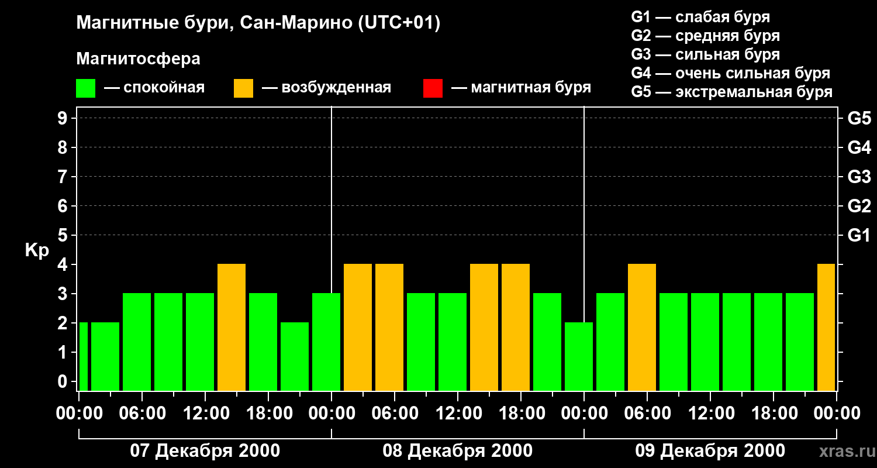This screenshot has width=877, height=468.
Task: Click the '— возбужденная' legend label
Action: click(x=327, y=88)
